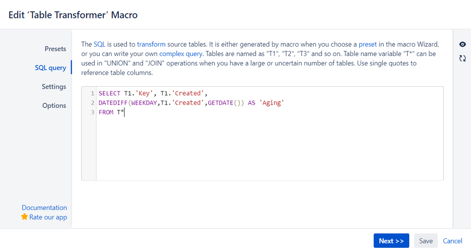Click the preset hyperlink
Screen dimensions: 471x252
point(367,44)
